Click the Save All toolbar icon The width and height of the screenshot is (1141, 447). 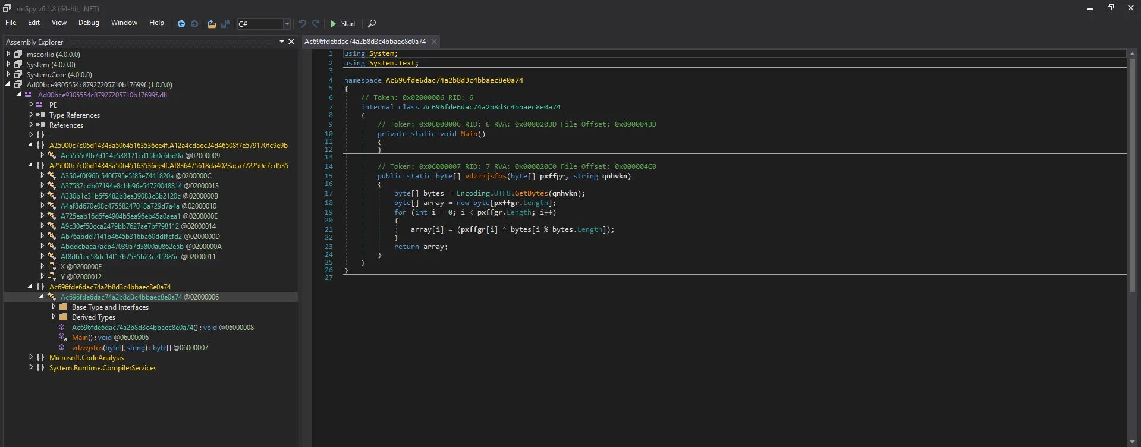pyautogui.click(x=225, y=24)
